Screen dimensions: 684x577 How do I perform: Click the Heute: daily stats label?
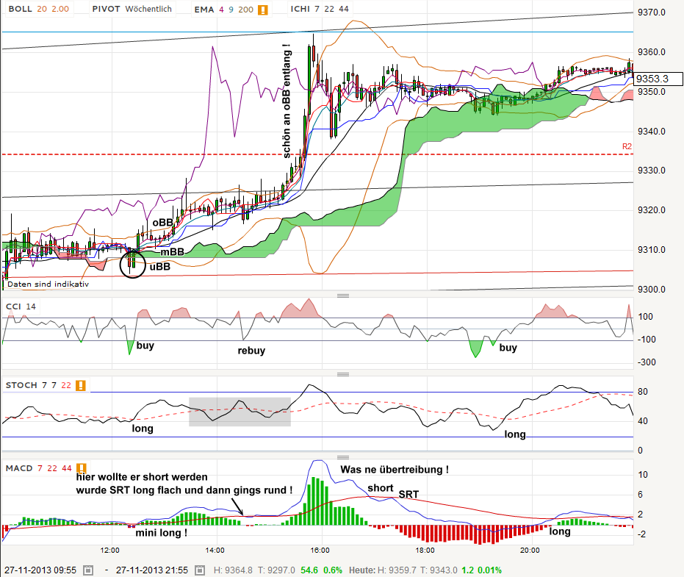tap(362, 570)
